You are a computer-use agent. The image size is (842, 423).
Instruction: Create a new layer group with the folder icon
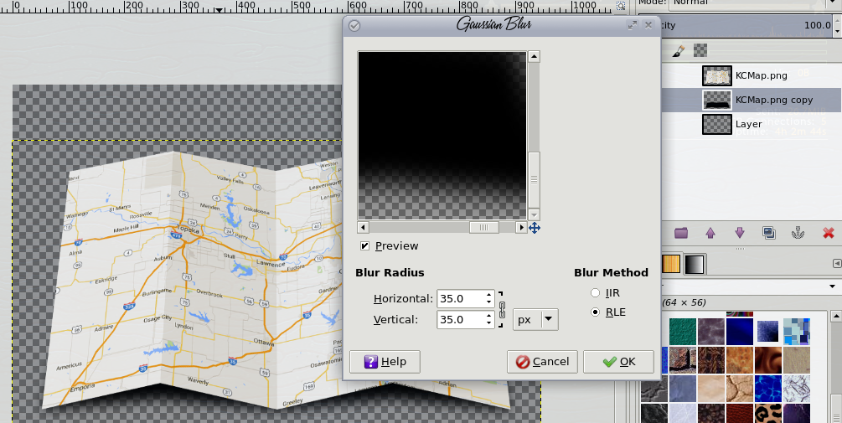(680, 233)
